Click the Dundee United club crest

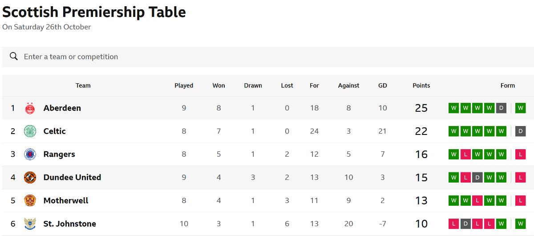click(x=30, y=177)
